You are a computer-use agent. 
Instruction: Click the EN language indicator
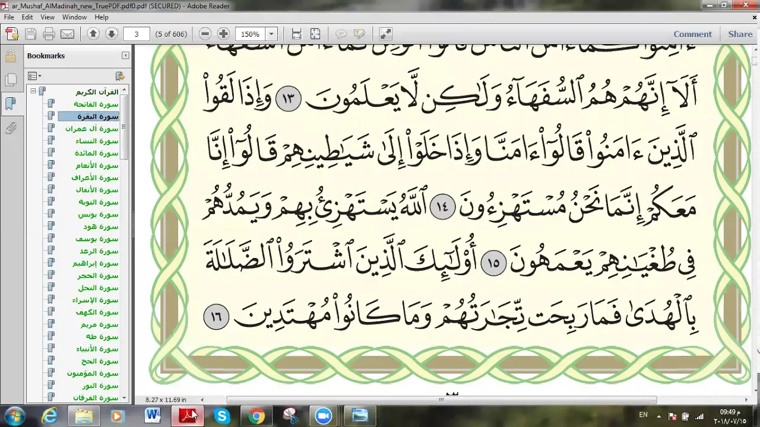click(643, 415)
